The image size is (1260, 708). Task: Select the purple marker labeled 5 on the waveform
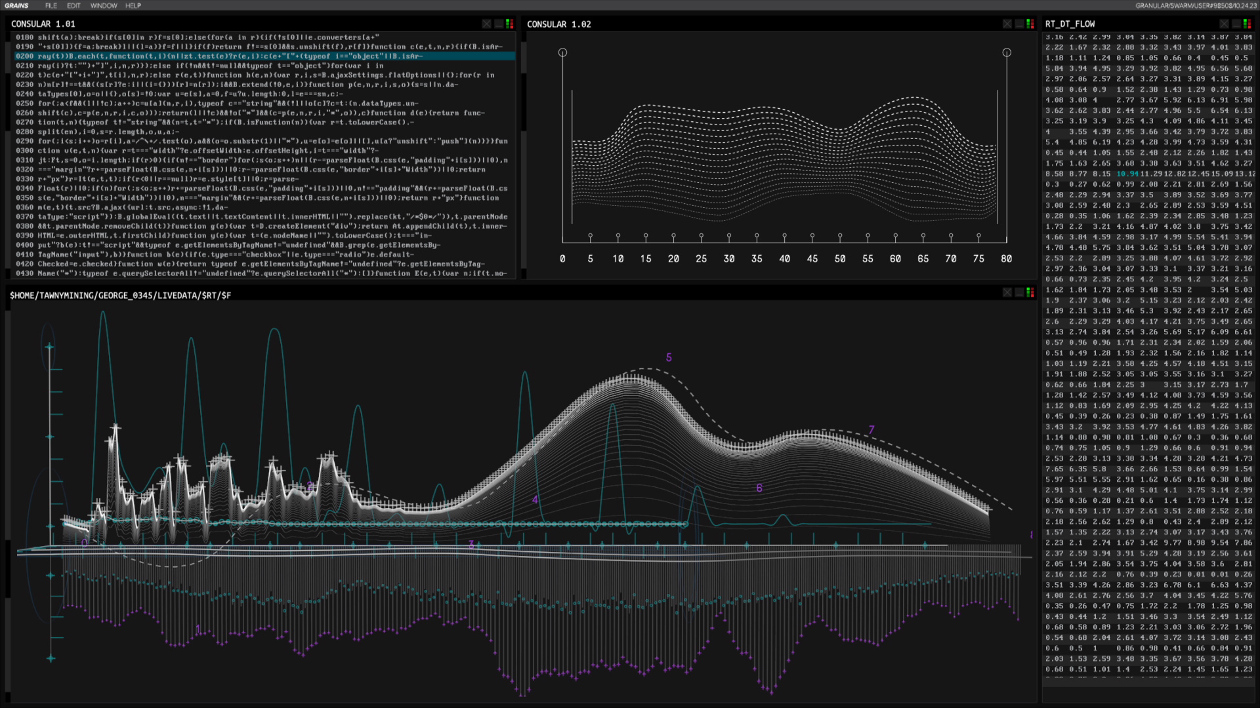click(669, 357)
